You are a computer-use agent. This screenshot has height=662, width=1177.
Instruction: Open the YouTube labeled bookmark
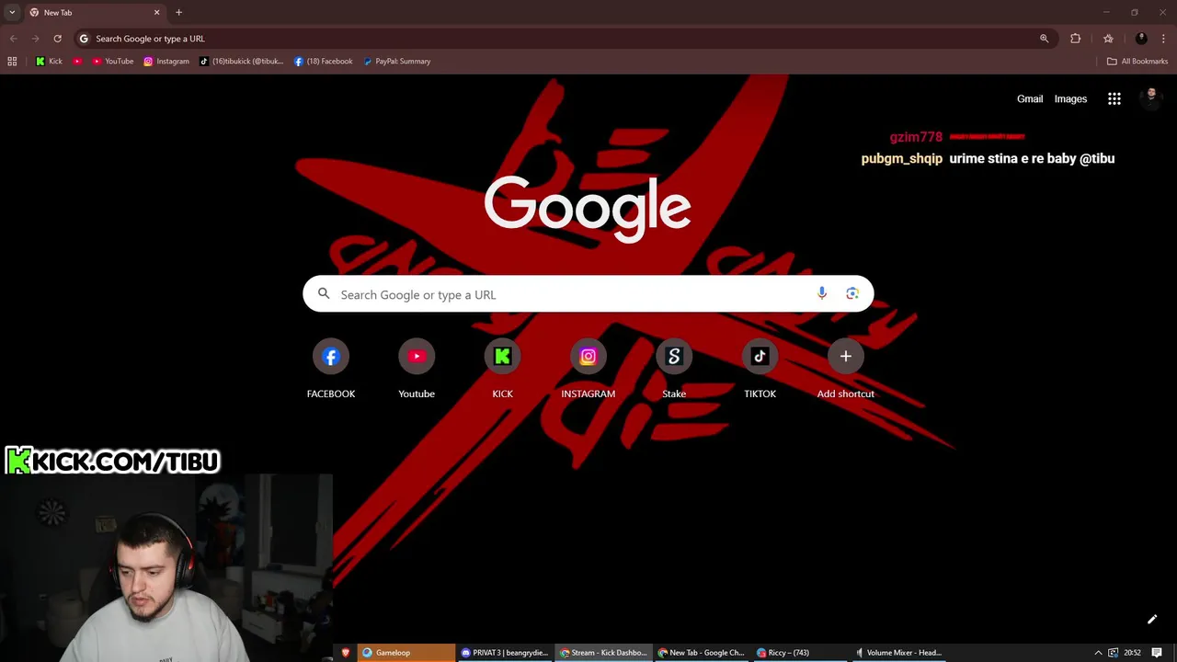[x=112, y=62]
